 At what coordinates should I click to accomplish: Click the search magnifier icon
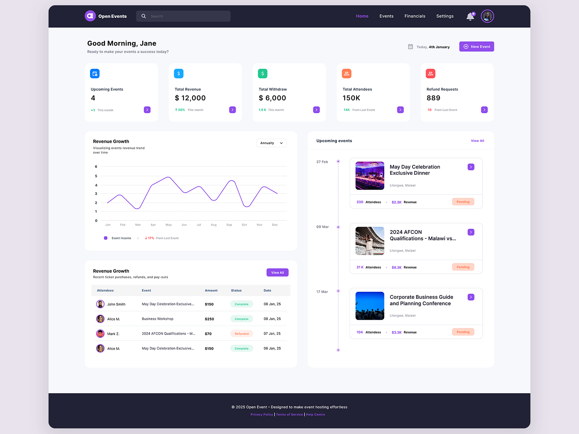point(144,16)
